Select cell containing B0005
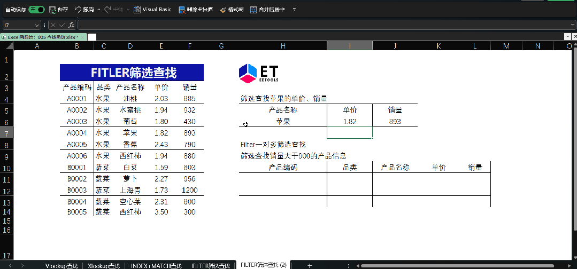 (76, 212)
